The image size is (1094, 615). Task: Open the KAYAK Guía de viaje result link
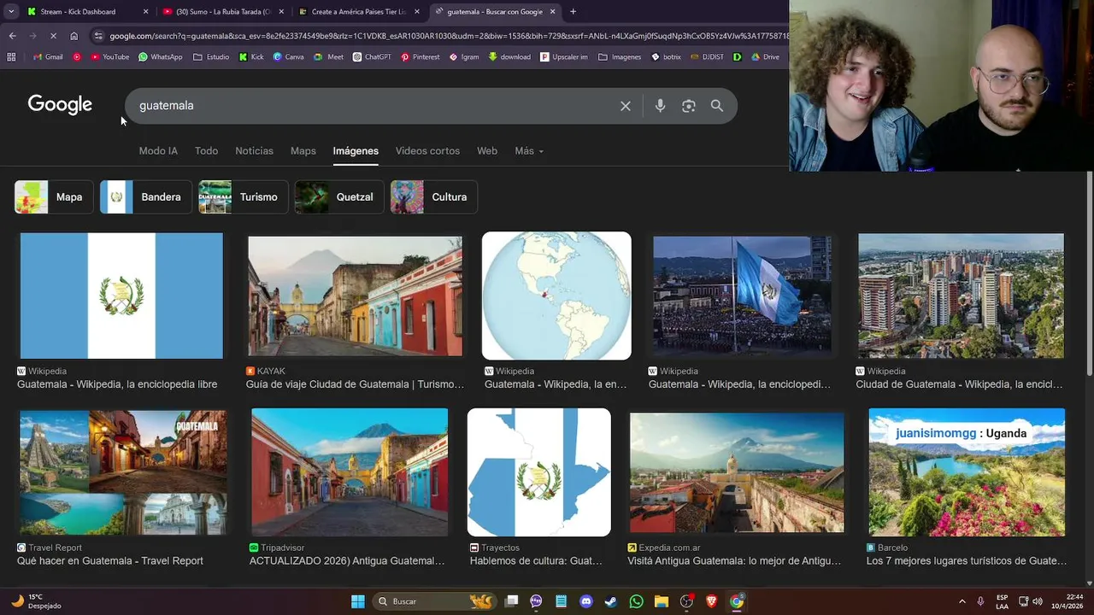[x=355, y=384]
